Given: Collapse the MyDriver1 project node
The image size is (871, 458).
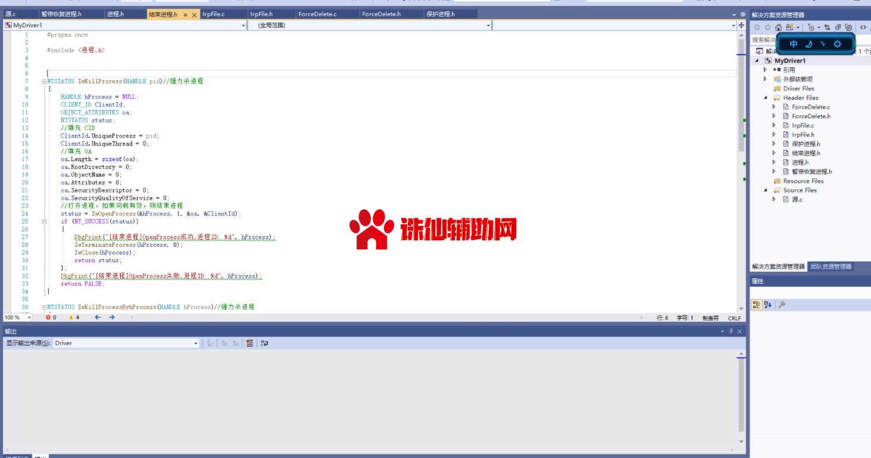Looking at the screenshot, I should [x=757, y=61].
